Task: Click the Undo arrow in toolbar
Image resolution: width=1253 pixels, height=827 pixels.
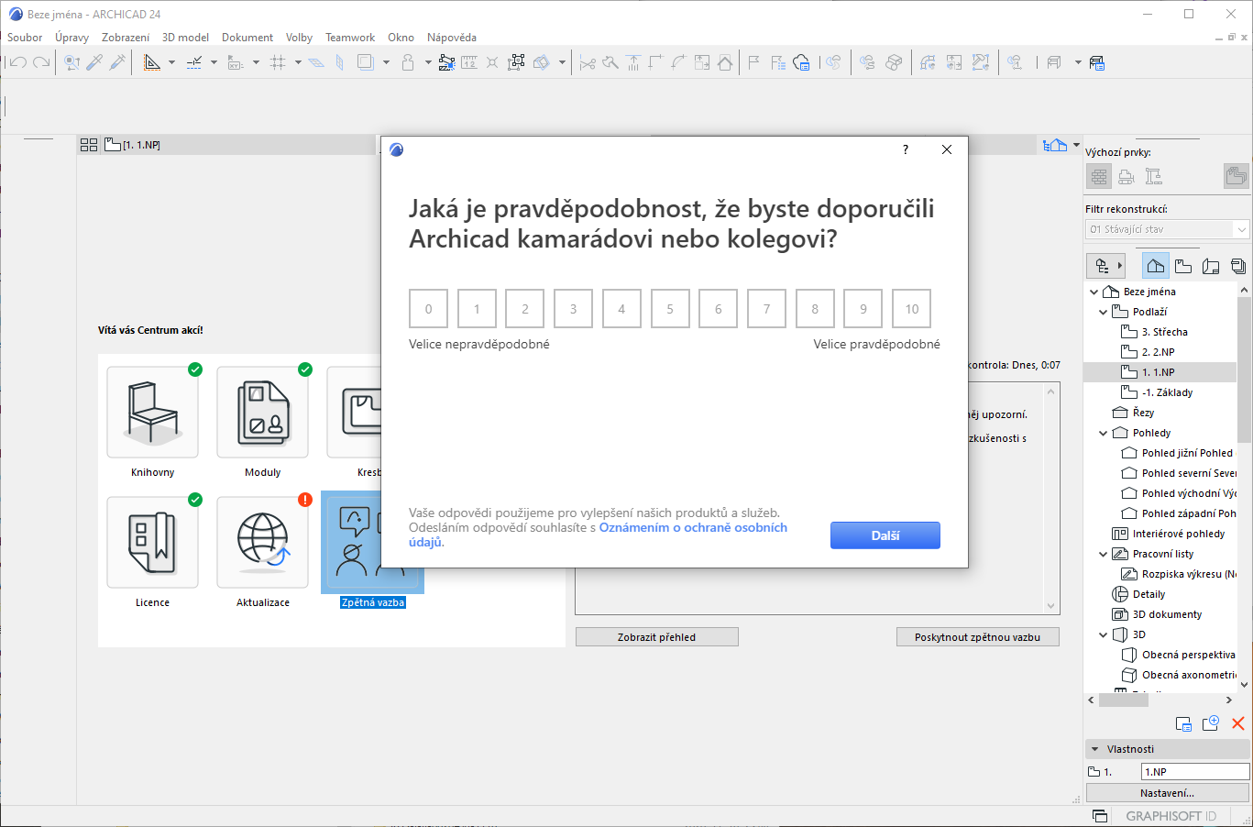Action: (18, 62)
